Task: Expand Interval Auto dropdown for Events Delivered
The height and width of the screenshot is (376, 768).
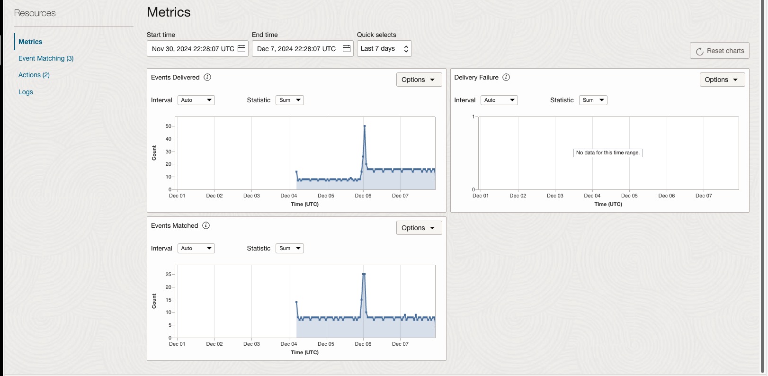Action: pyautogui.click(x=196, y=100)
